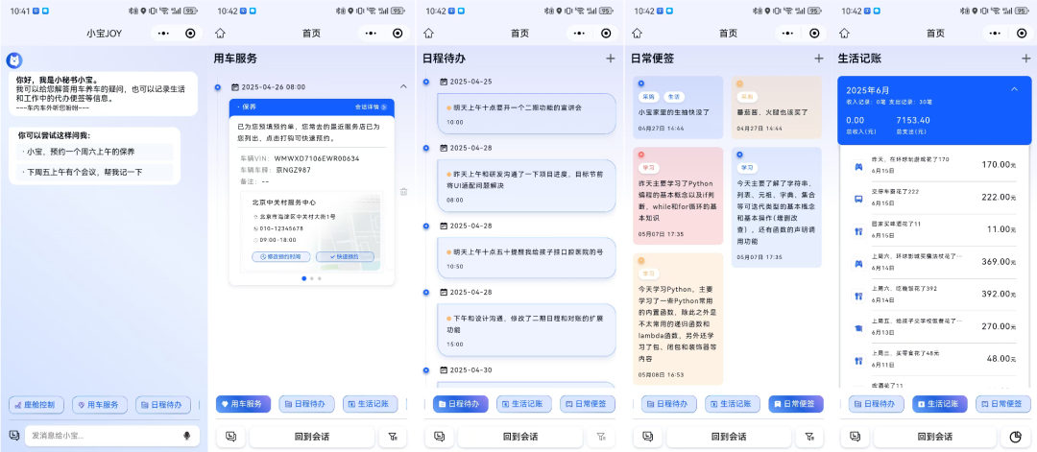1037x452 pixels.
Task: Tap the plus icon beside 生活记账 heading
Action: tap(1025, 59)
